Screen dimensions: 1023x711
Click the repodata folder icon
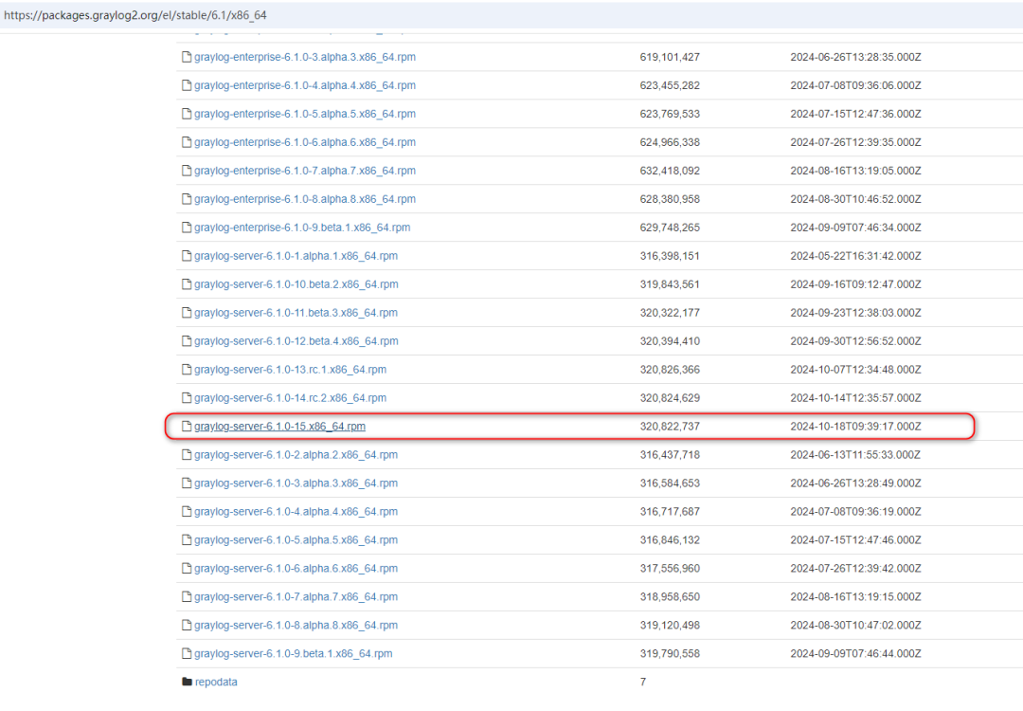tap(187, 682)
